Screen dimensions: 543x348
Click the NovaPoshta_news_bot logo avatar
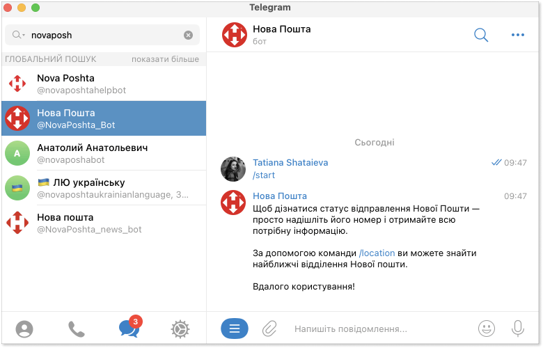[17, 223]
